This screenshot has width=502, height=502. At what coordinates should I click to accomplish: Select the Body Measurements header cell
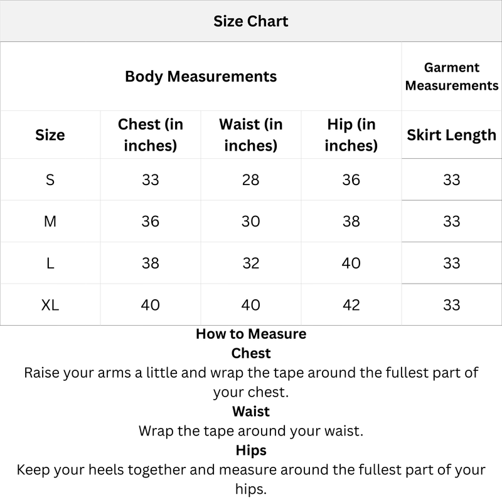point(201,77)
